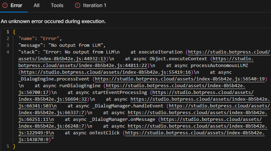
Task: Switch to the All tab
Action: 37,6
